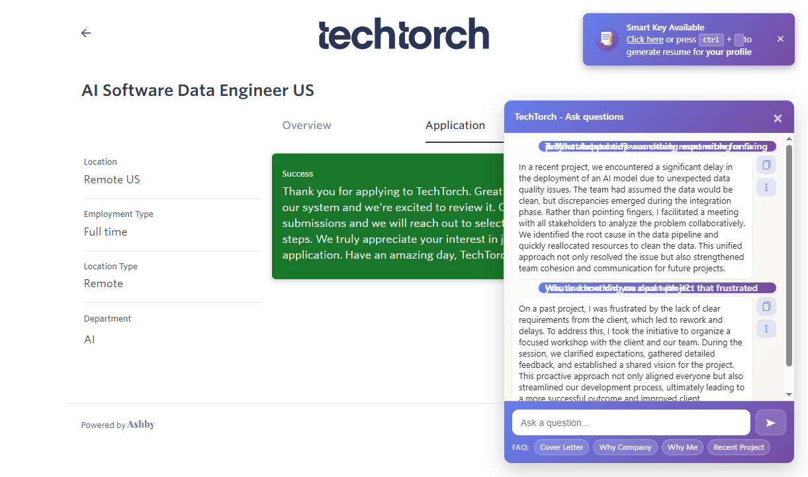Screen dimensions: 808x477
Task: Close the TechTorch Ask questions panel
Action: point(778,118)
